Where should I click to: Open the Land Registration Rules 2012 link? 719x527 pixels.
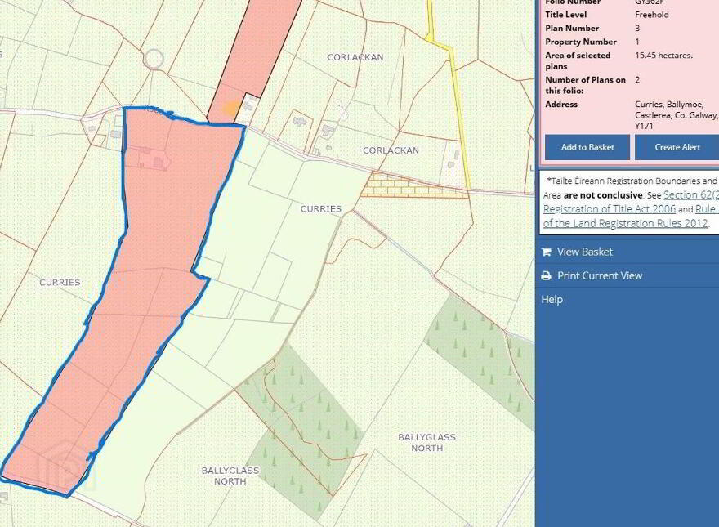625,223
